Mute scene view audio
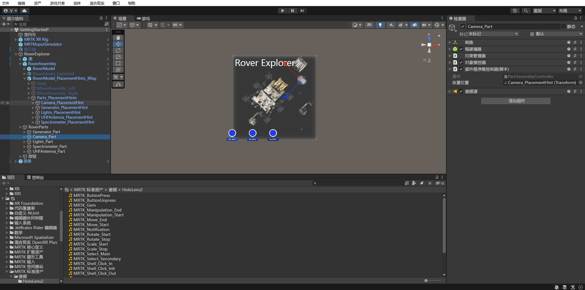 391,25
